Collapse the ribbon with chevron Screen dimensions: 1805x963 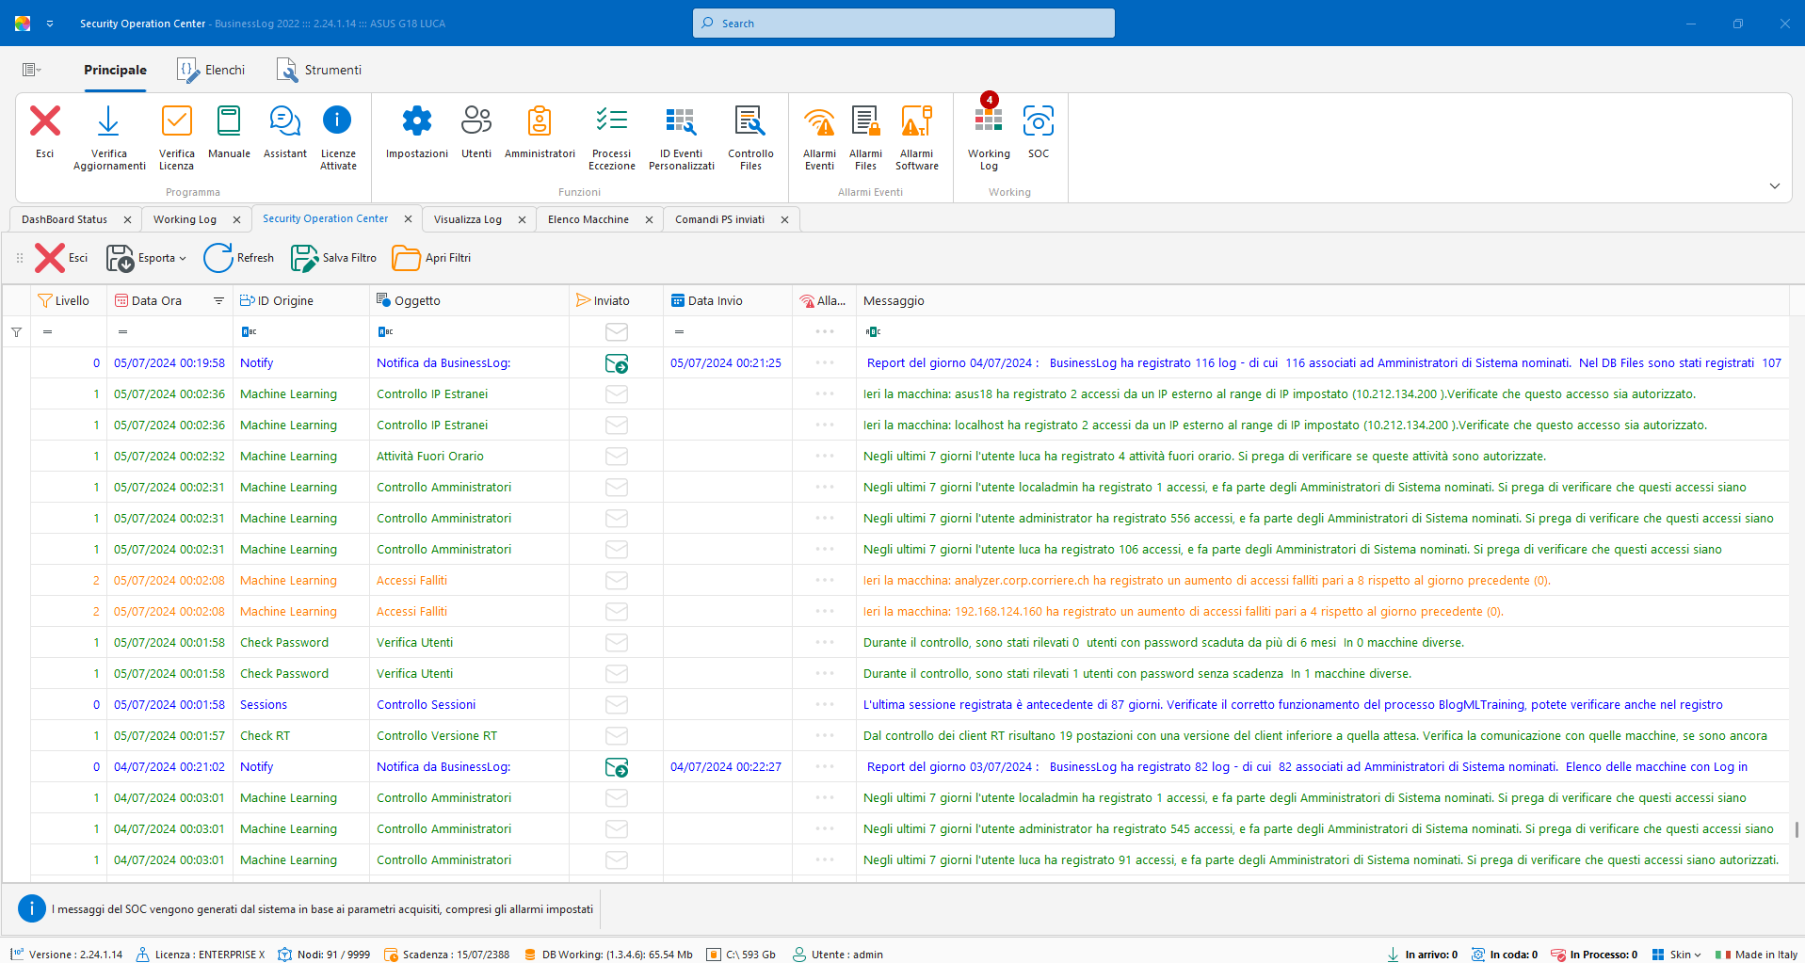pos(1774,185)
